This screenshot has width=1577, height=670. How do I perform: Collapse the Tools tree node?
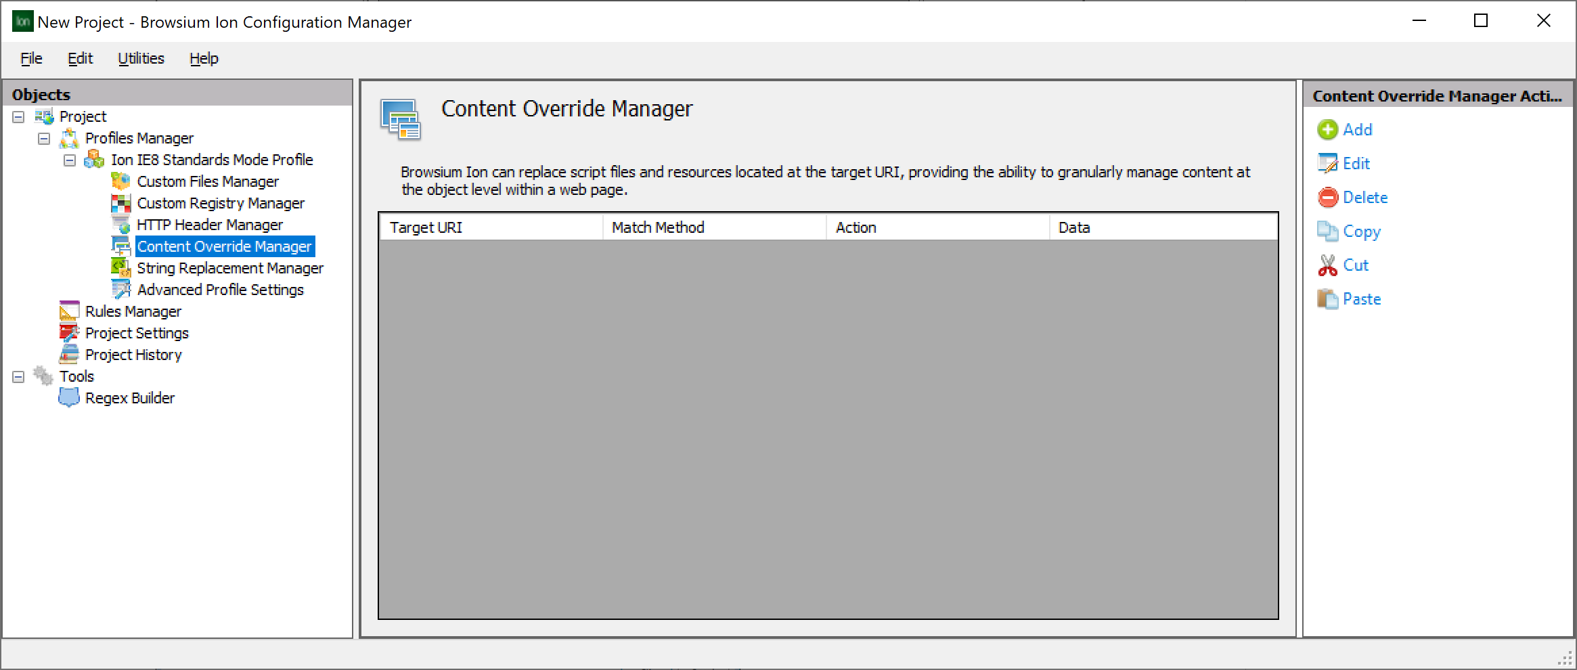click(x=17, y=376)
